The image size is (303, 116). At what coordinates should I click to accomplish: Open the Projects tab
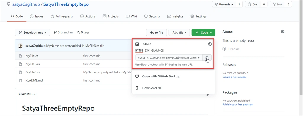coord(111,16)
